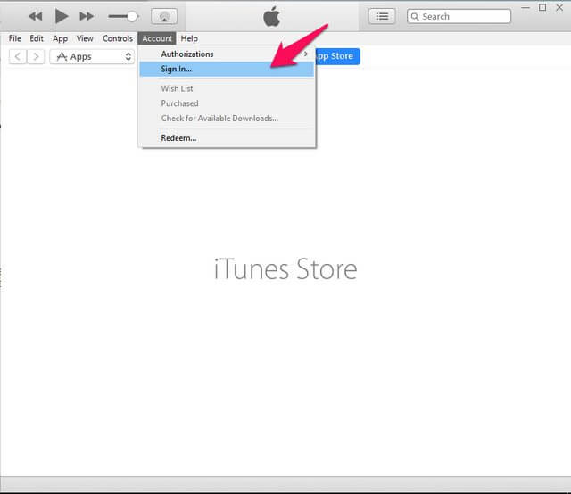
Task: Click the magnifier search icon
Action: coord(415,16)
